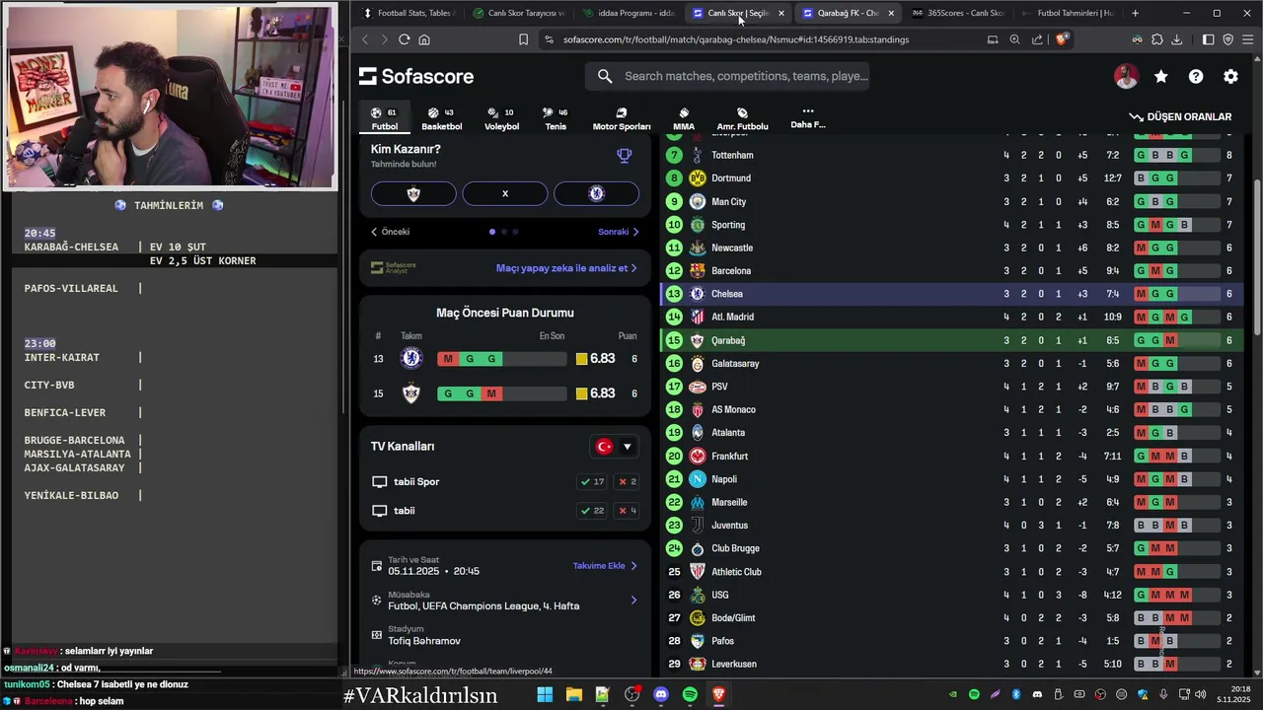Click the trophy icon in Kim Kazanır card
Screen dimensions: 1263x710
(624, 156)
